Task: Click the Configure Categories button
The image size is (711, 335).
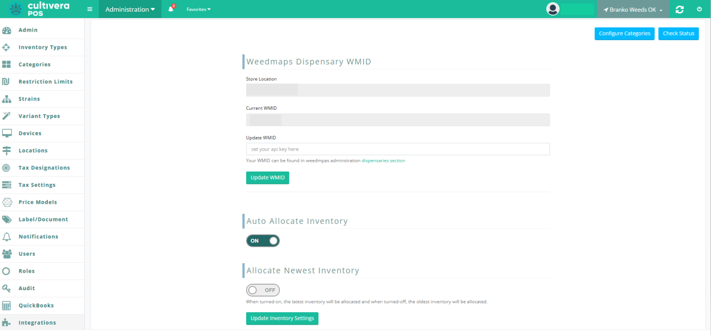Action: pyautogui.click(x=625, y=34)
